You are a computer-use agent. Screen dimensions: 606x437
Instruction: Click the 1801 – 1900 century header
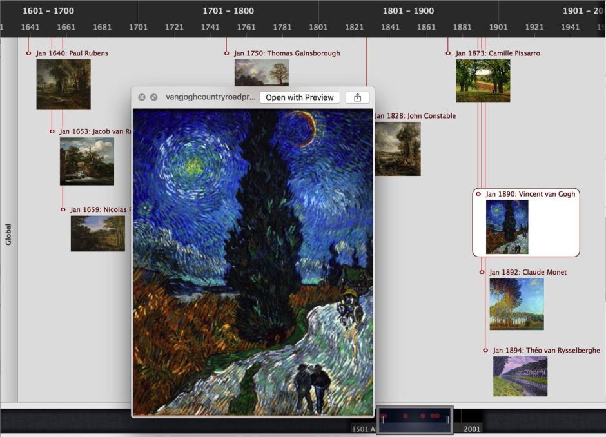[x=408, y=10]
